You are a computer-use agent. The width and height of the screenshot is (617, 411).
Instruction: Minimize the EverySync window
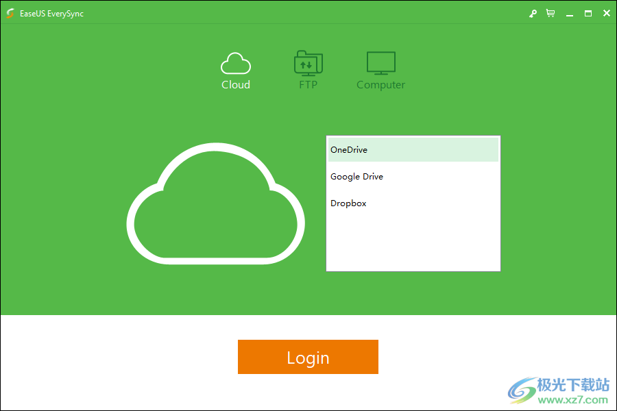(570, 14)
